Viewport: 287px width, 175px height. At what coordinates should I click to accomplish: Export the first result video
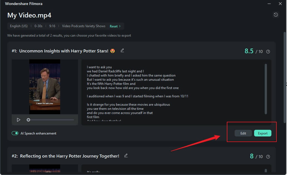tap(263, 133)
